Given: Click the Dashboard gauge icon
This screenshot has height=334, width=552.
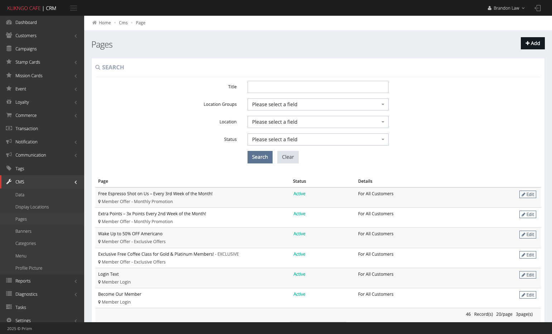Looking at the screenshot, I should point(9,22).
